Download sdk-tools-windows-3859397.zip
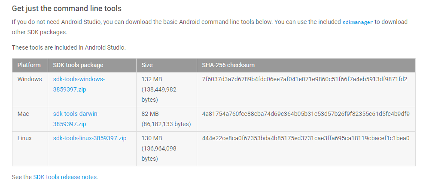This screenshot has height=186, width=435. 79,84
